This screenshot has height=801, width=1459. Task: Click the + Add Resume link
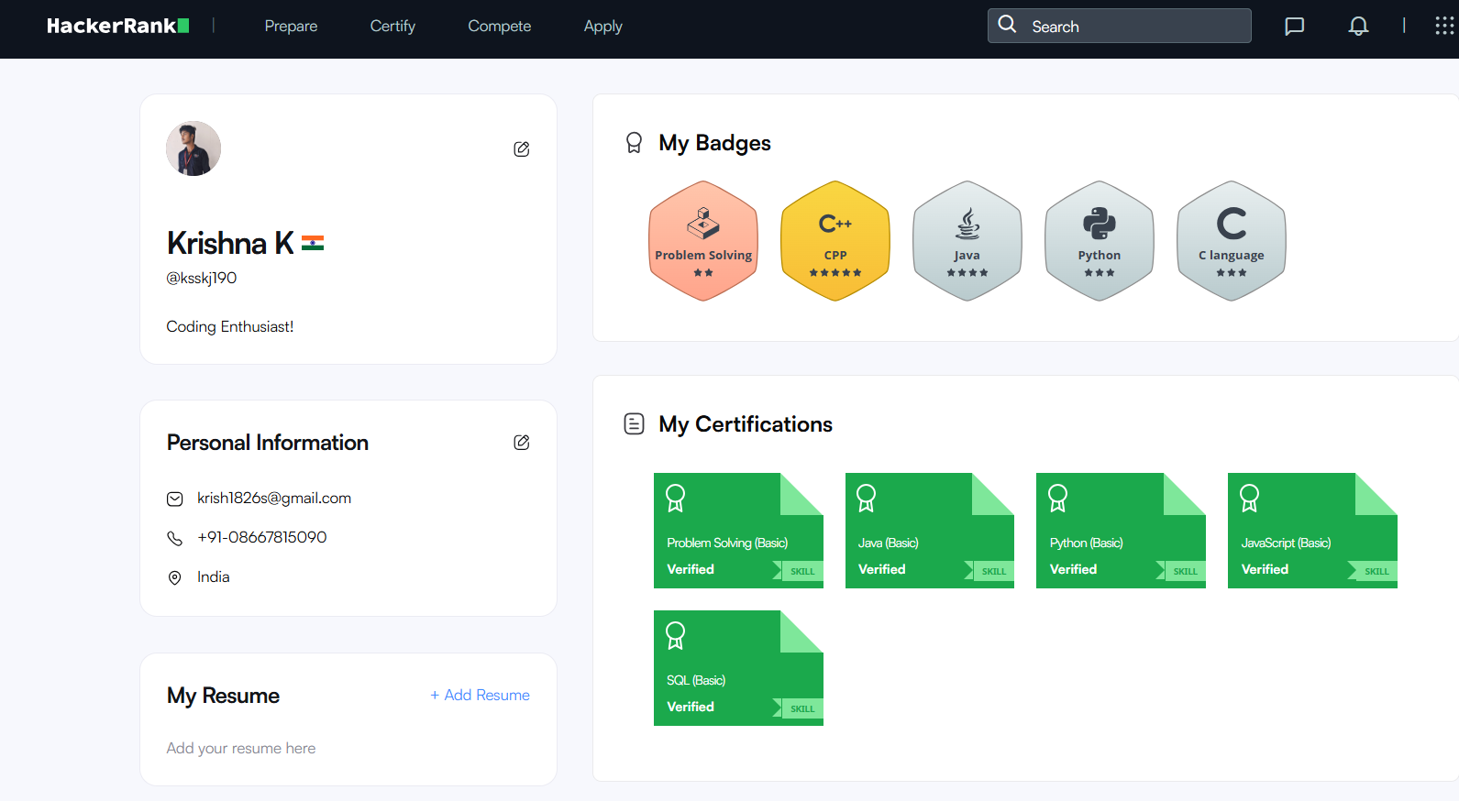[481, 695]
